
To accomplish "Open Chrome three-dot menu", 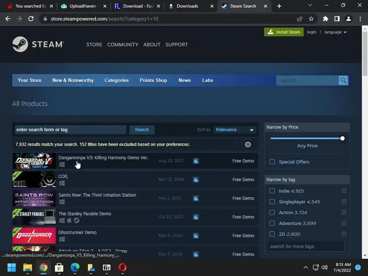I will [360, 19].
